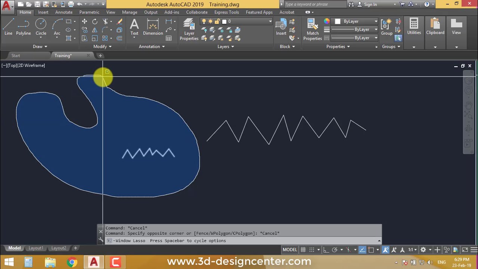Click the Dimension tool icon
This screenshot has width=478, height=269.
[153, 27]
